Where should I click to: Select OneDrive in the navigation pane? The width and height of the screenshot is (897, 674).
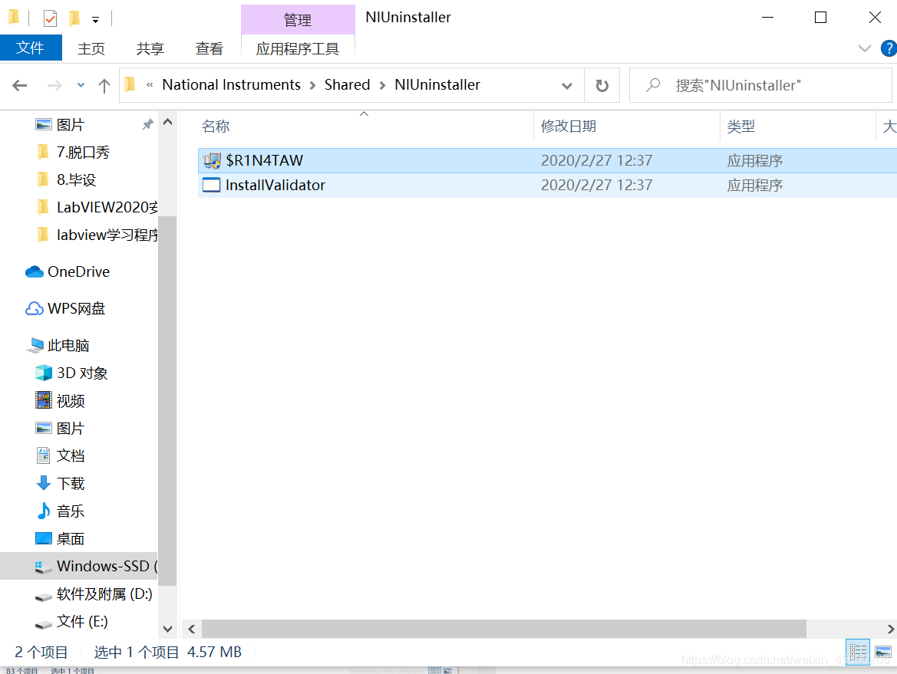tap(68, 271)
